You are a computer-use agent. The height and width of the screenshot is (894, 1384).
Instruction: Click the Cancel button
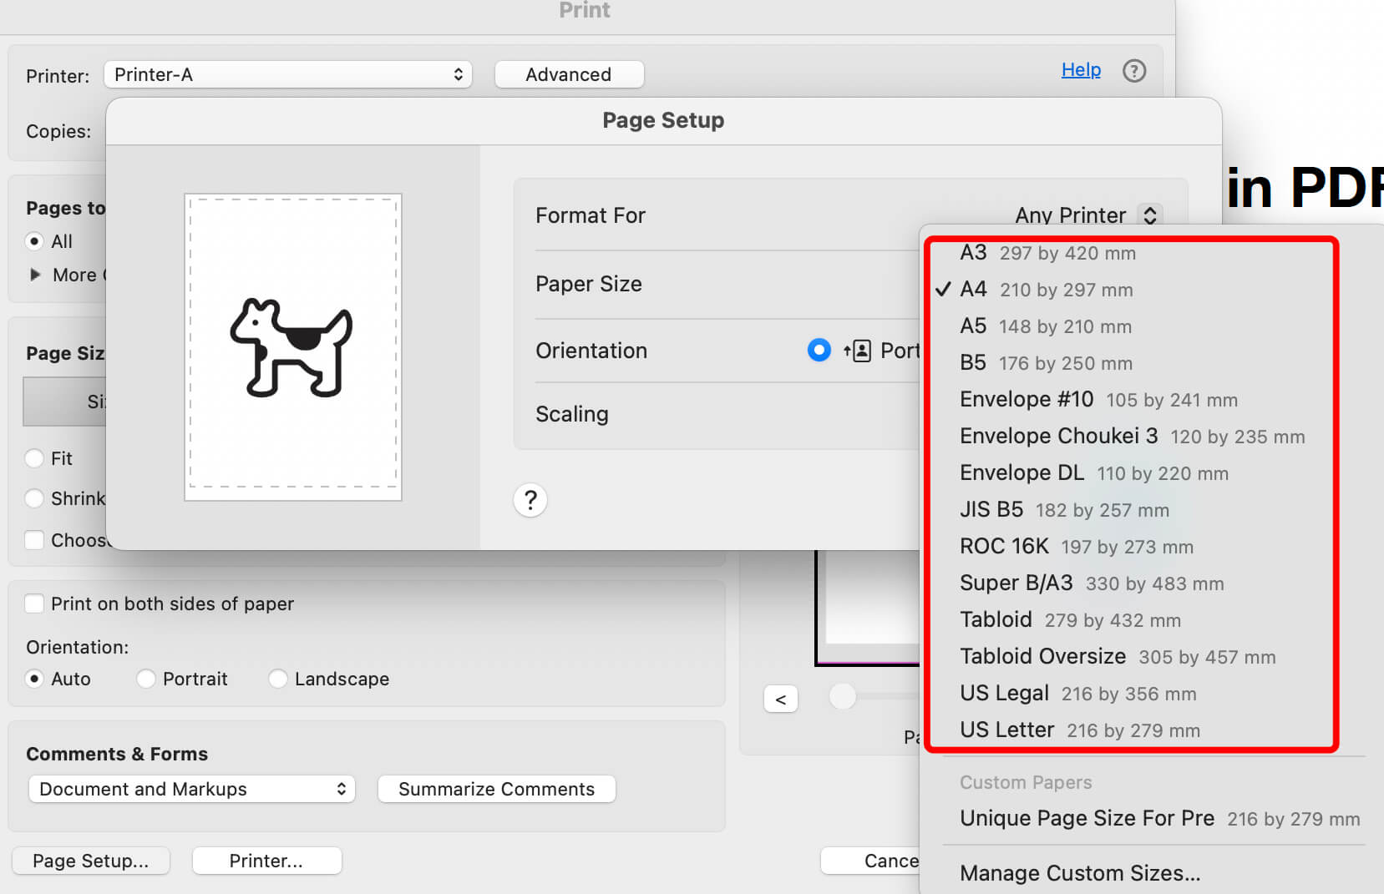870,861
